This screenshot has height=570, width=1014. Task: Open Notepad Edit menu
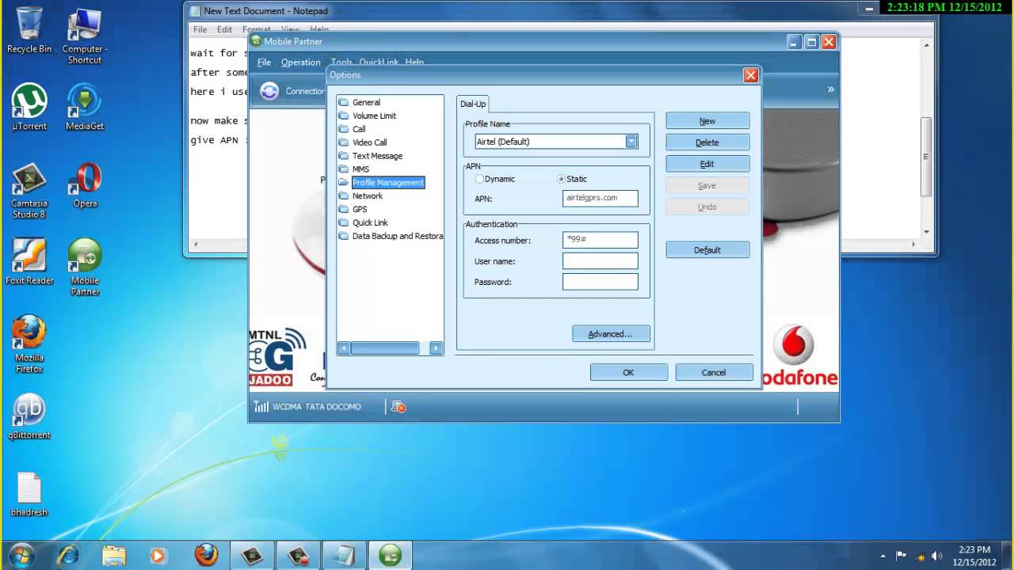click(x=225, y=29)
